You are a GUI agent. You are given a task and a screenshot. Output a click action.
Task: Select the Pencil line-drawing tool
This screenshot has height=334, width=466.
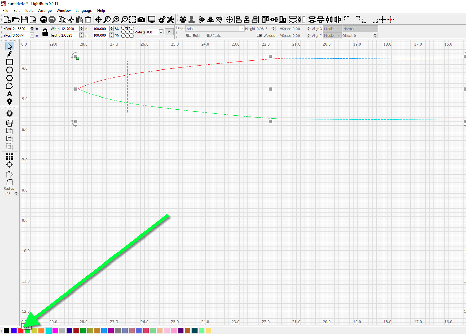point(9,54)
